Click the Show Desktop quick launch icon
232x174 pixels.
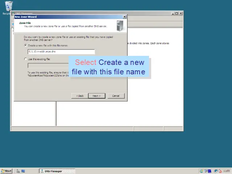(x=23, y=171)
